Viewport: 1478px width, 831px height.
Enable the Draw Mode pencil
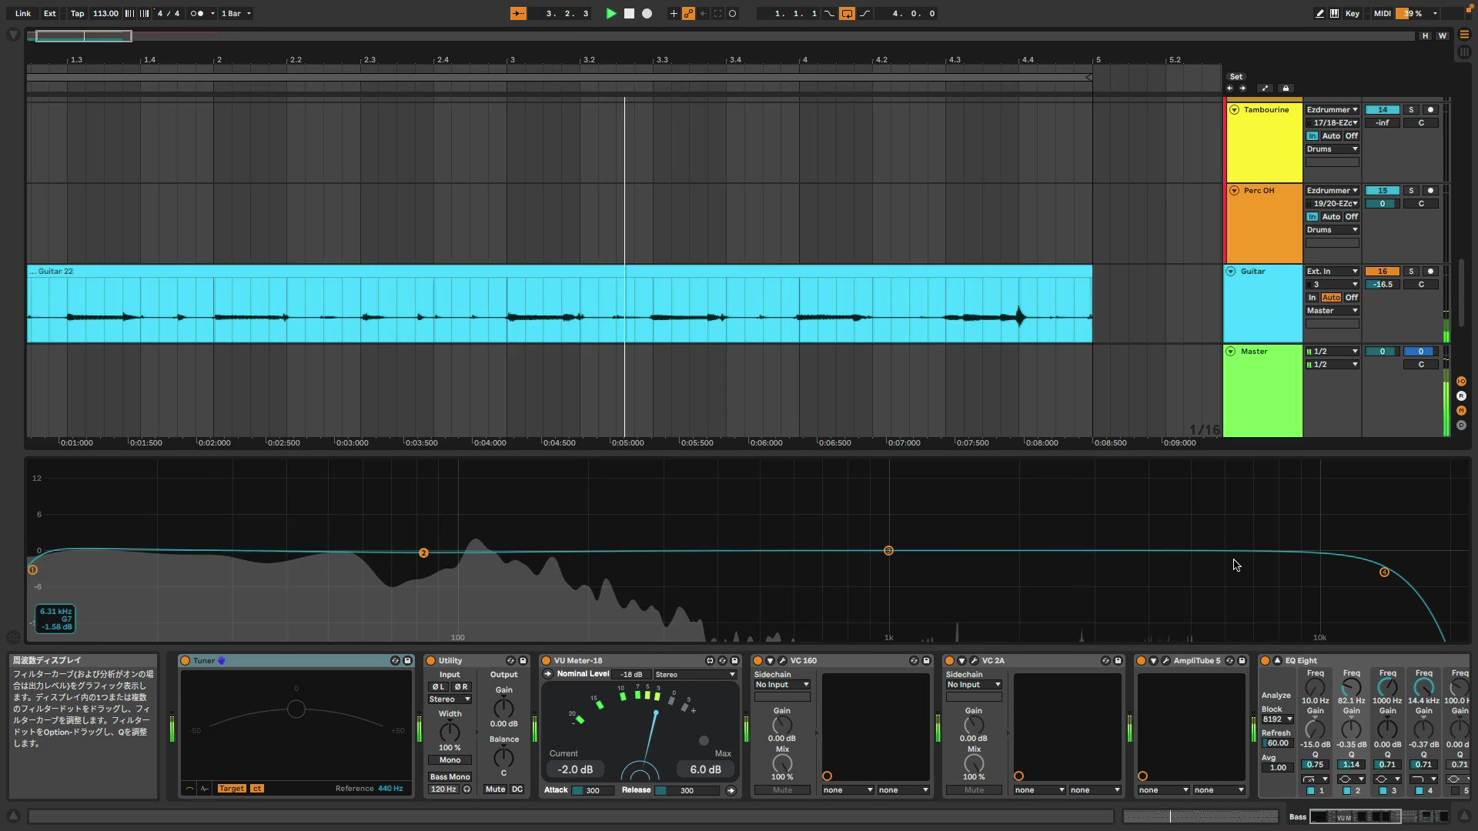coord(1319,13)
